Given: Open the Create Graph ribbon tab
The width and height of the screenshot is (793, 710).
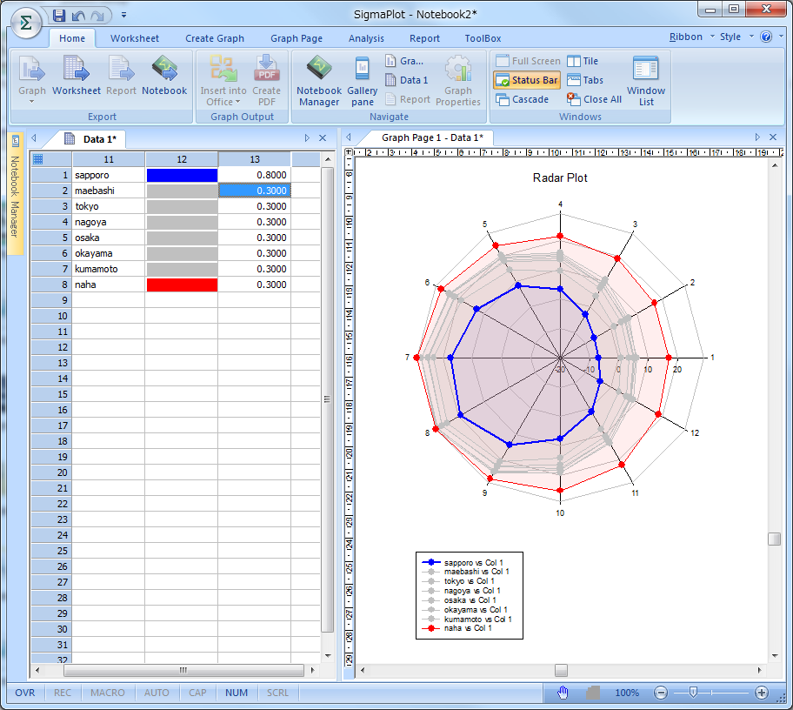Looking at the screenshot, I should pos(215,38).
